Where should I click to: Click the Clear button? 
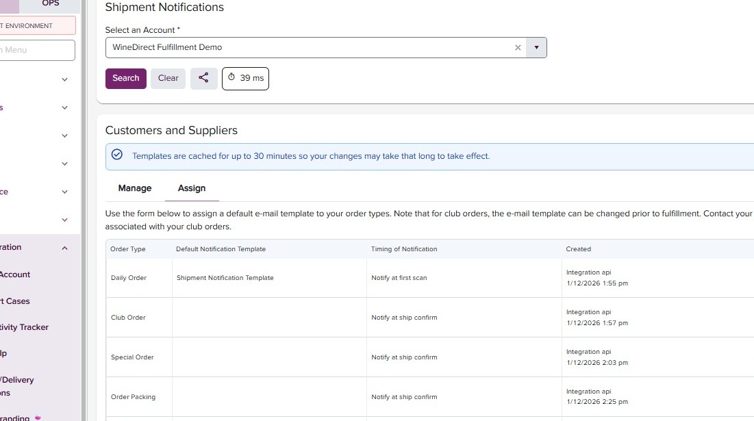click(x=168, y=78)
